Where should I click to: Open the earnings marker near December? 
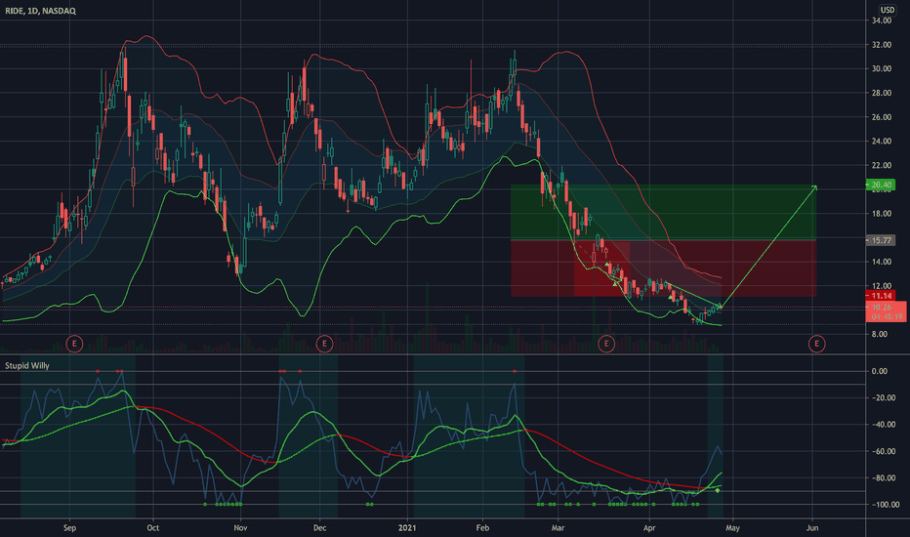pyautogui.click(x=324, y=344)
